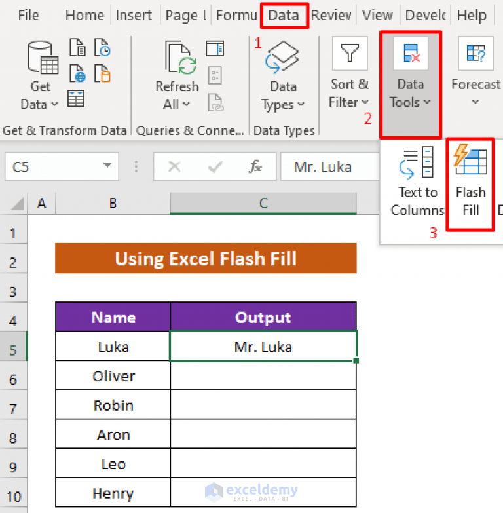Click the Insert Function fx icon

point(255,167)
